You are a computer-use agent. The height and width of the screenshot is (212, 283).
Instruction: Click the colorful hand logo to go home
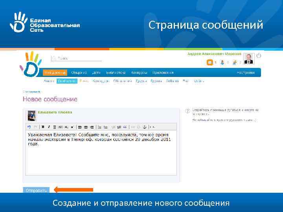[x=30, y=64]
